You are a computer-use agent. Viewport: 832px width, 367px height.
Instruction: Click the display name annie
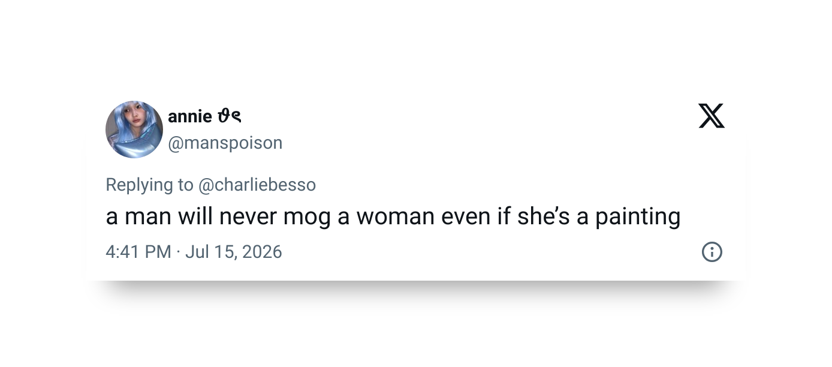click(x=189, y=116)
